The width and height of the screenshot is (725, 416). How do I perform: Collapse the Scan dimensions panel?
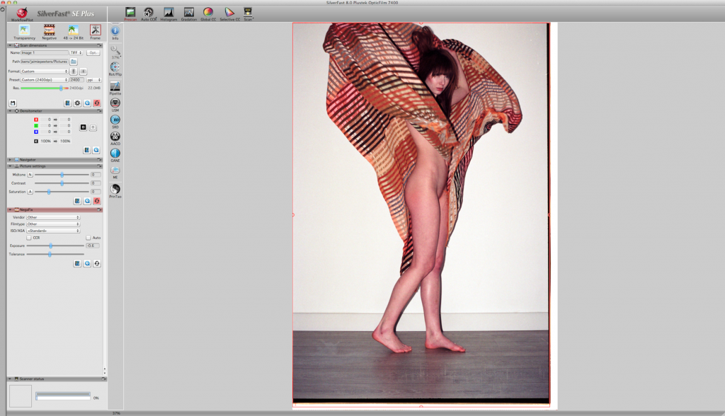[10, 45]
